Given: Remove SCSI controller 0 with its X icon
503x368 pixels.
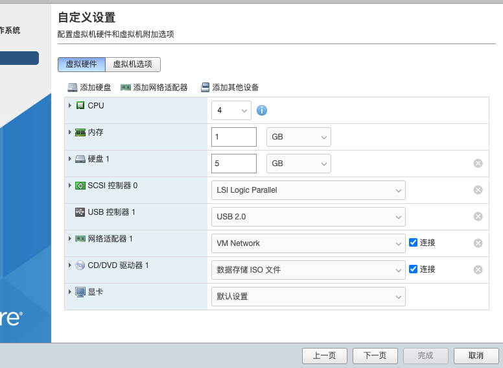Looking at the screenshot, I should coord(478,190).
